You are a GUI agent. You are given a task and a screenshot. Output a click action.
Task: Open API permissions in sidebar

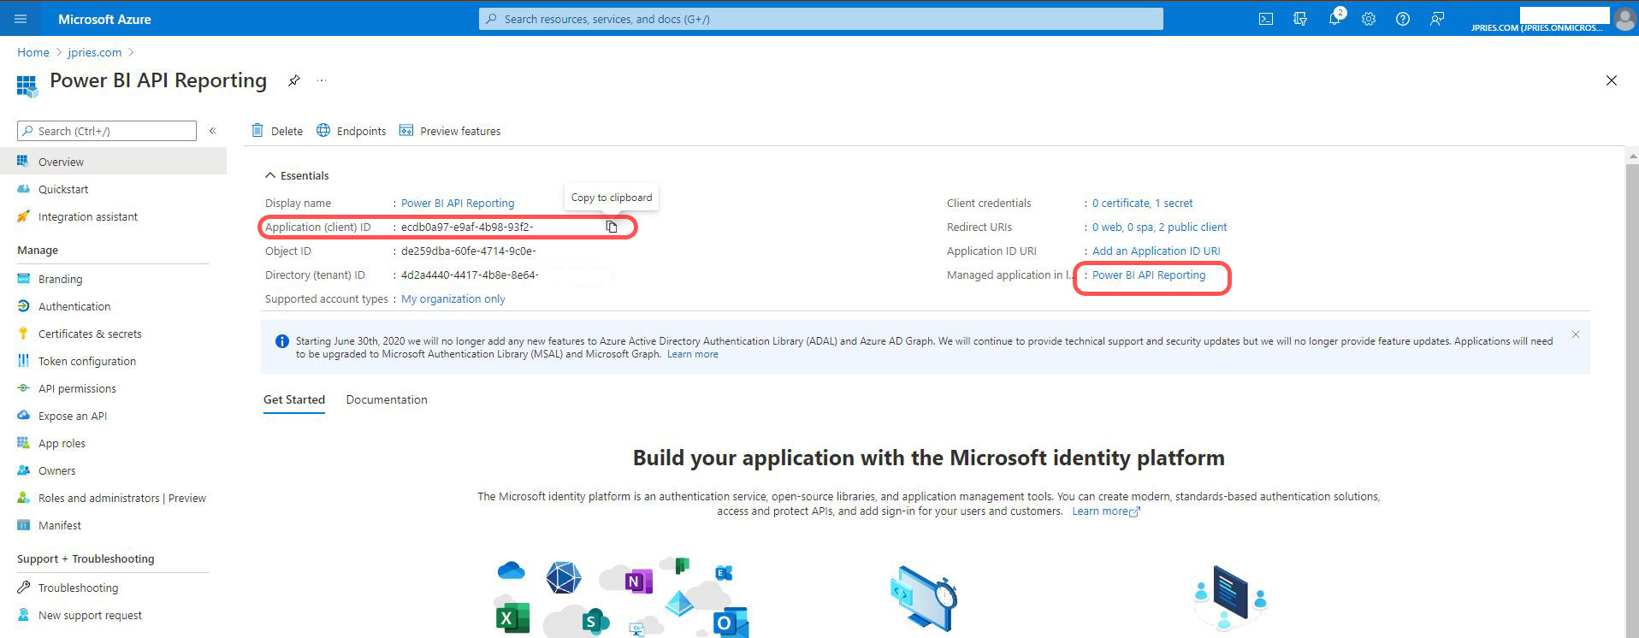(x=77, y=388)
